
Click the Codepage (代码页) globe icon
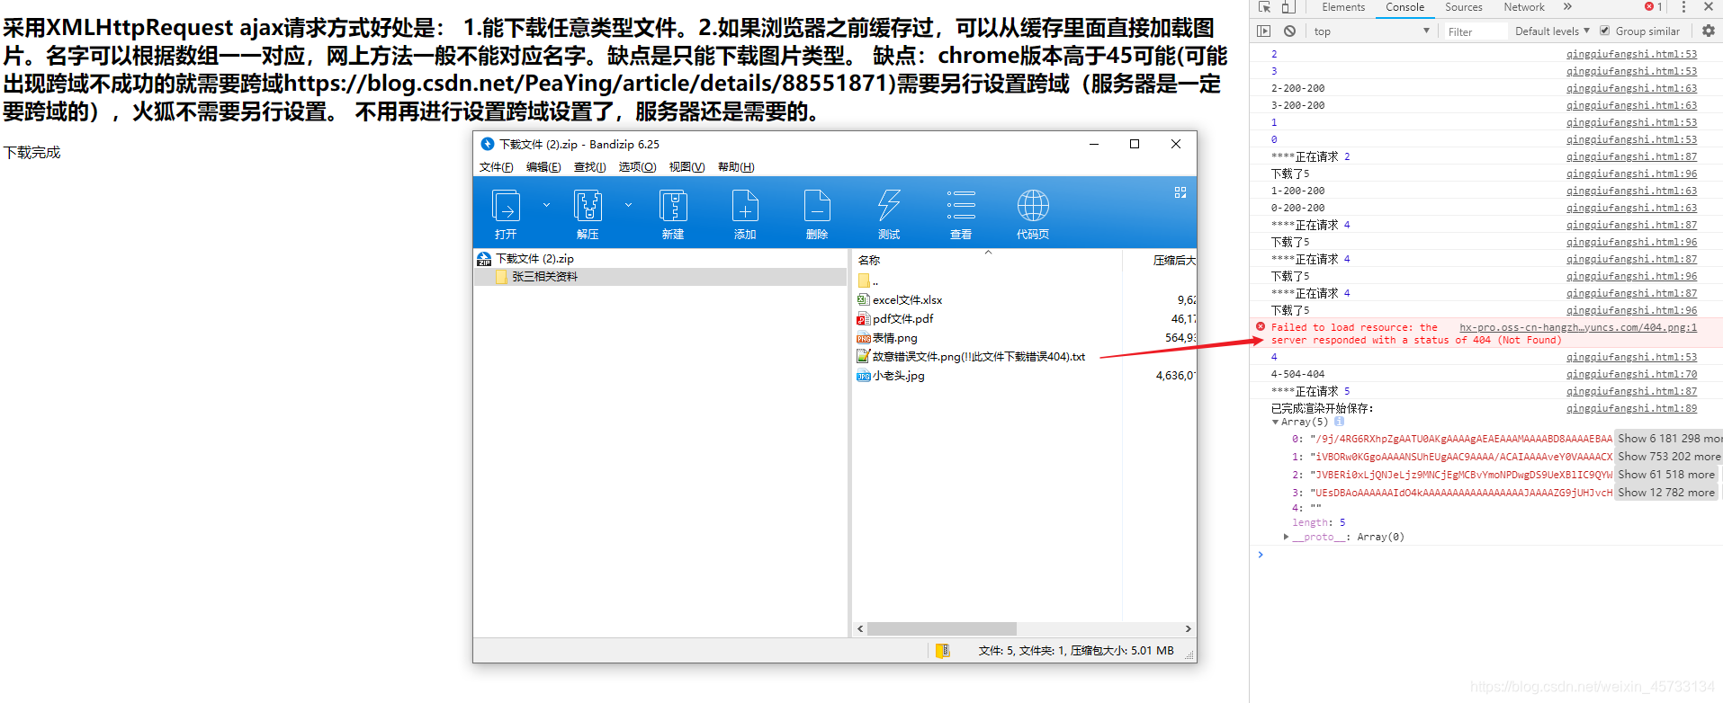coord(1033,214)
